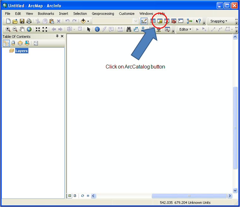Open the Selection menu
240x207 pixels.
tap(80, 14)
